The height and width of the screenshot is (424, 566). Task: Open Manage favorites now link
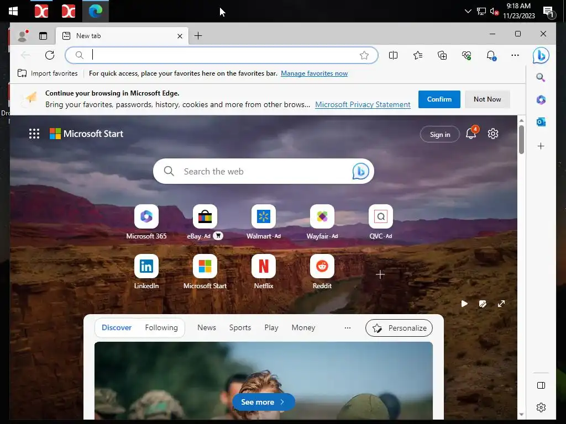pos(314,73)
